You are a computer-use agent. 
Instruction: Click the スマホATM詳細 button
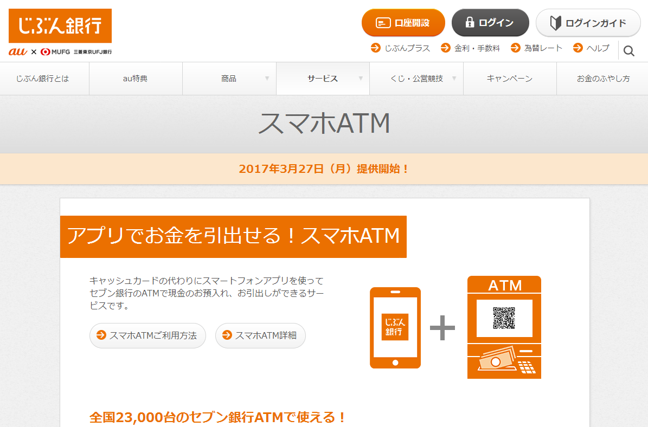click(x=260, y=335)
